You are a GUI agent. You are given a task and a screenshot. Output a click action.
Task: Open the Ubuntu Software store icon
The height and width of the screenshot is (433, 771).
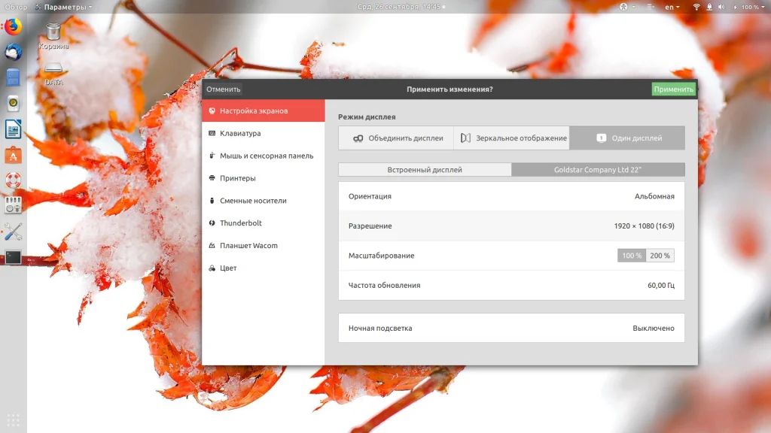pos(14,155)
